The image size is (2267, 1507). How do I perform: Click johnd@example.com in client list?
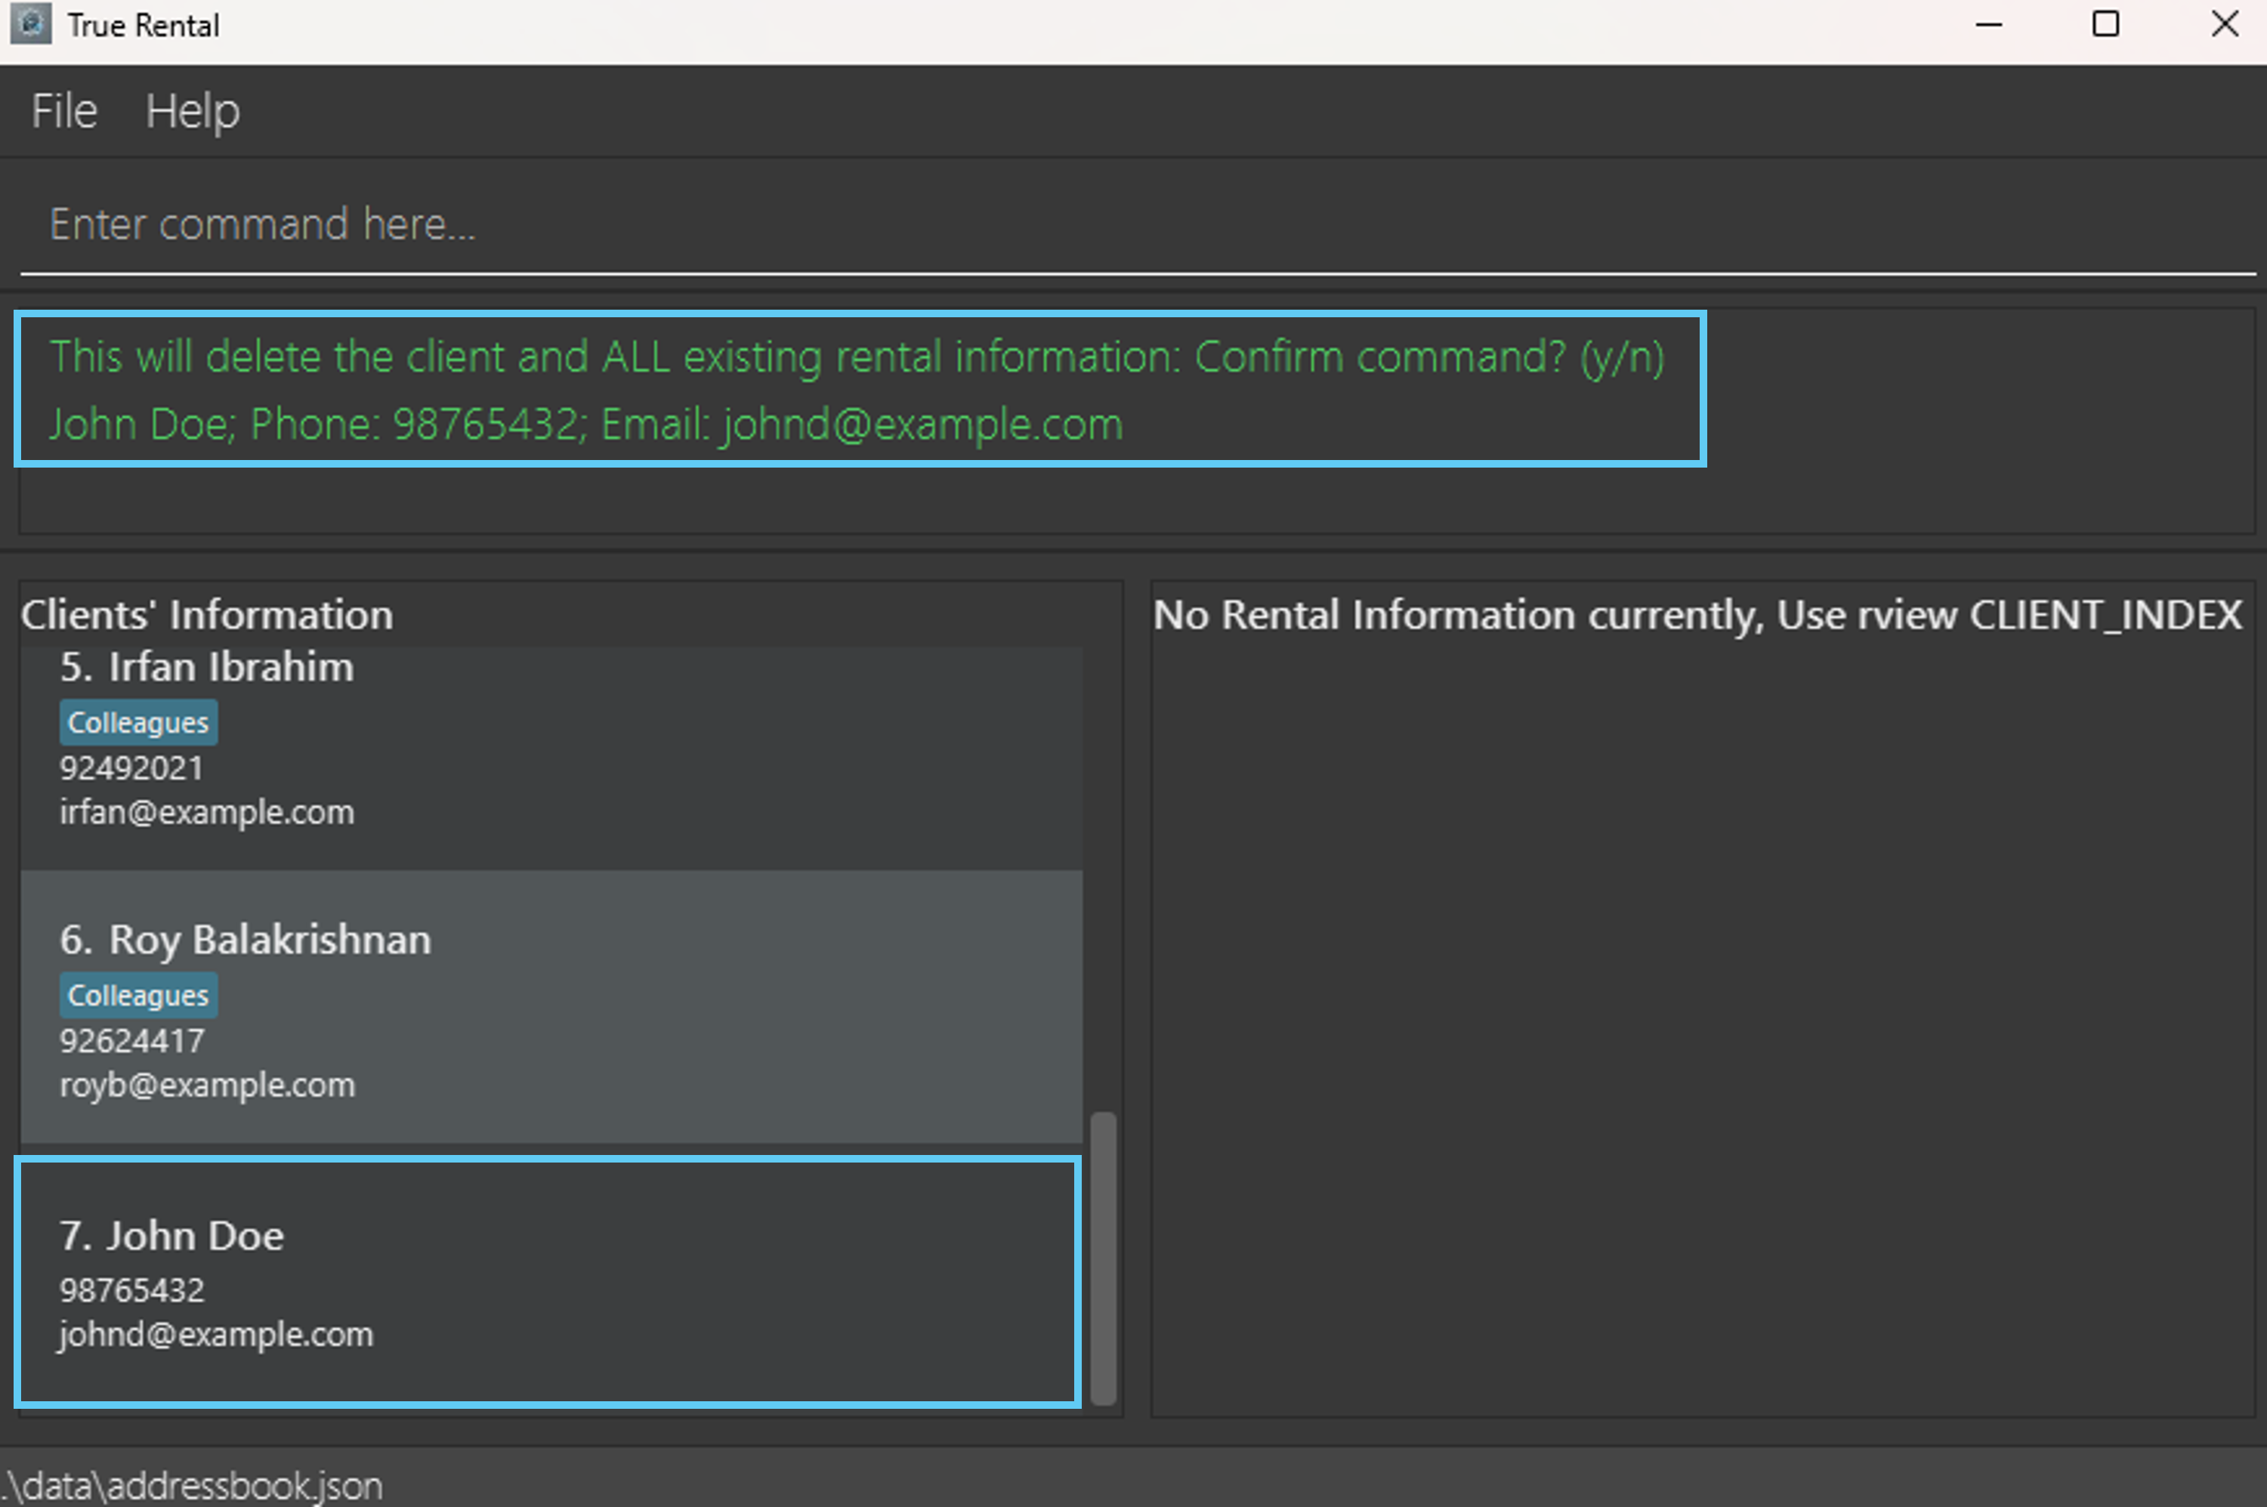pyautogui.click(x=216, y=1334)
